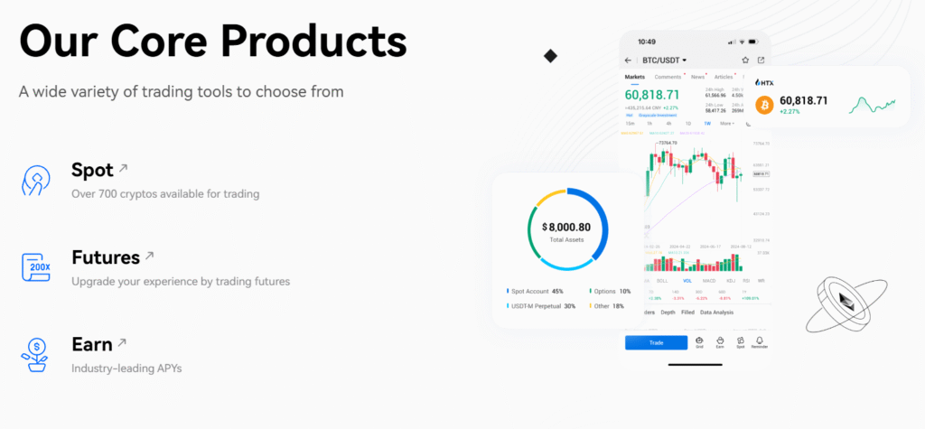Tap the Earn icon in bottom bar
Screen dimensions: 925x429
click(720, 342)
